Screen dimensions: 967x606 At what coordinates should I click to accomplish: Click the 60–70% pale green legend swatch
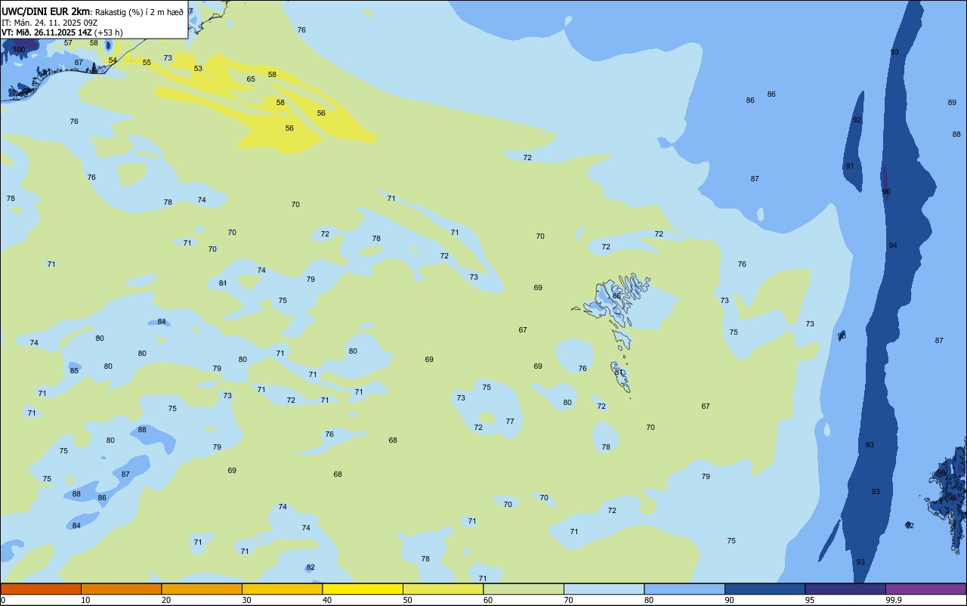(x=524, y=589)
